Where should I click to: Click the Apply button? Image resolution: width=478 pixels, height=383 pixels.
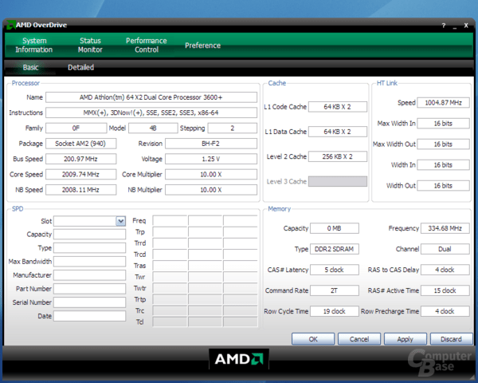[406, 339]
